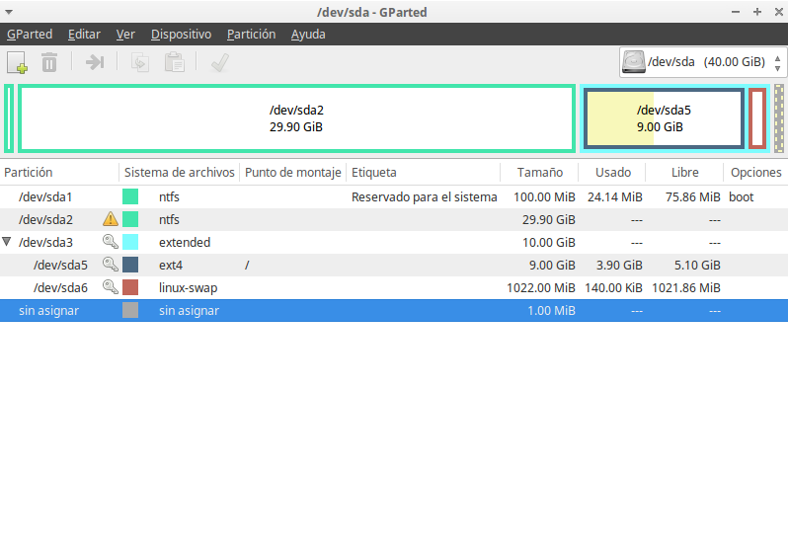Click the warning triangle icon on /dev/sda2
The height and width of the screenshot is (541, 788).
(111, 219)
